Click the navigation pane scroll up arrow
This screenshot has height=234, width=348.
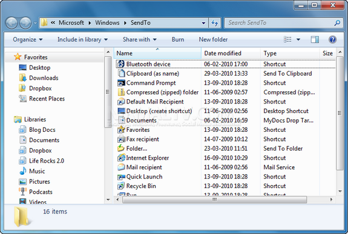[108, 52]
